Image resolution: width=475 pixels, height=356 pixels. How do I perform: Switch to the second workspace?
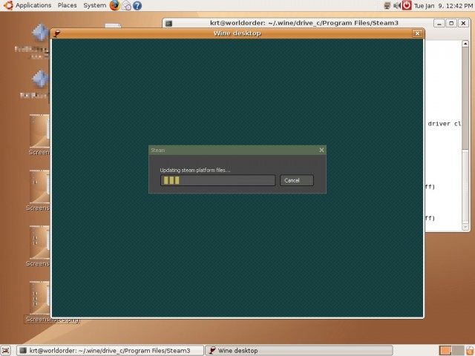click(458, 351)
